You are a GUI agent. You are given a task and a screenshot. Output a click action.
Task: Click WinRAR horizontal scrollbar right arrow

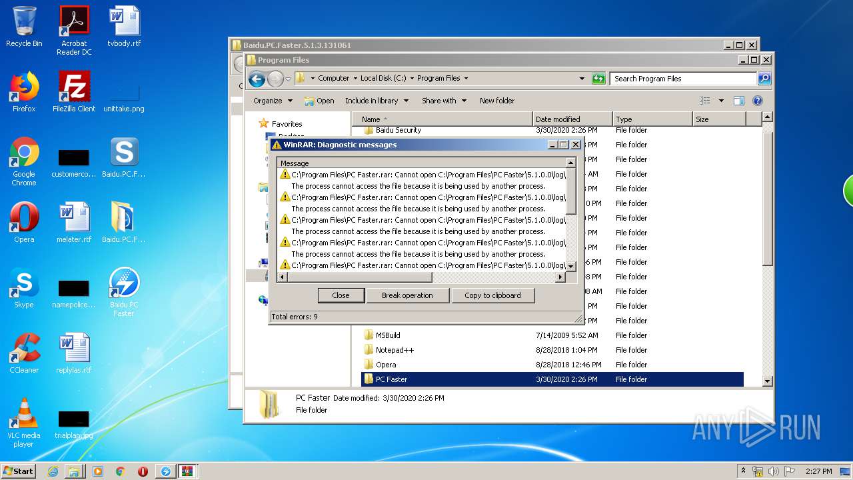560,277
